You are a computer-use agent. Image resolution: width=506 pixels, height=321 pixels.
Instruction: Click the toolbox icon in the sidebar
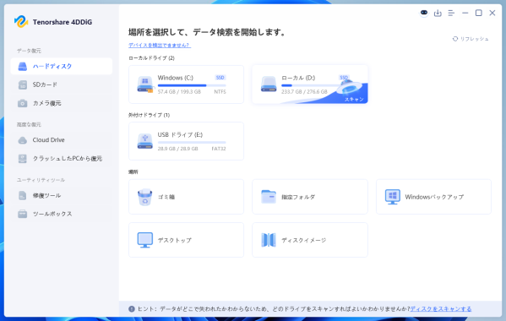(22, 214)
